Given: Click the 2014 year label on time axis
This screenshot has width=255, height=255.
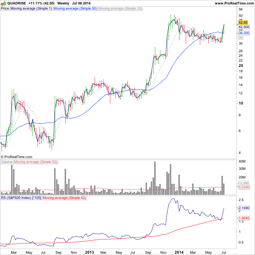Looking at the screenshot, I should tap(179, 252).
